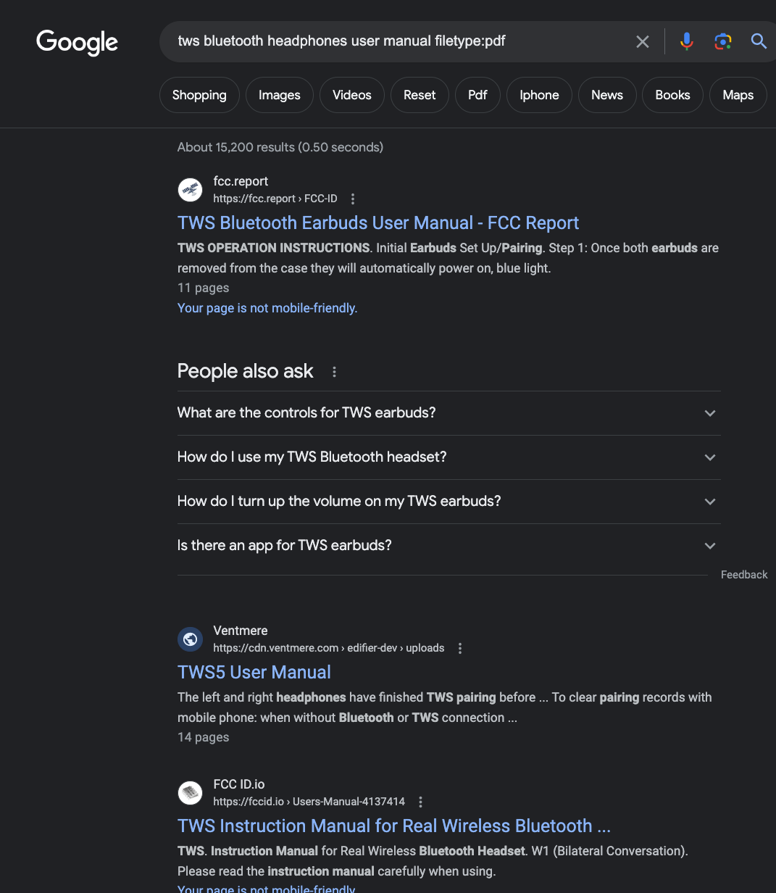Open the Shopping filter
This screenshot has height=893, width=776.
199,94
